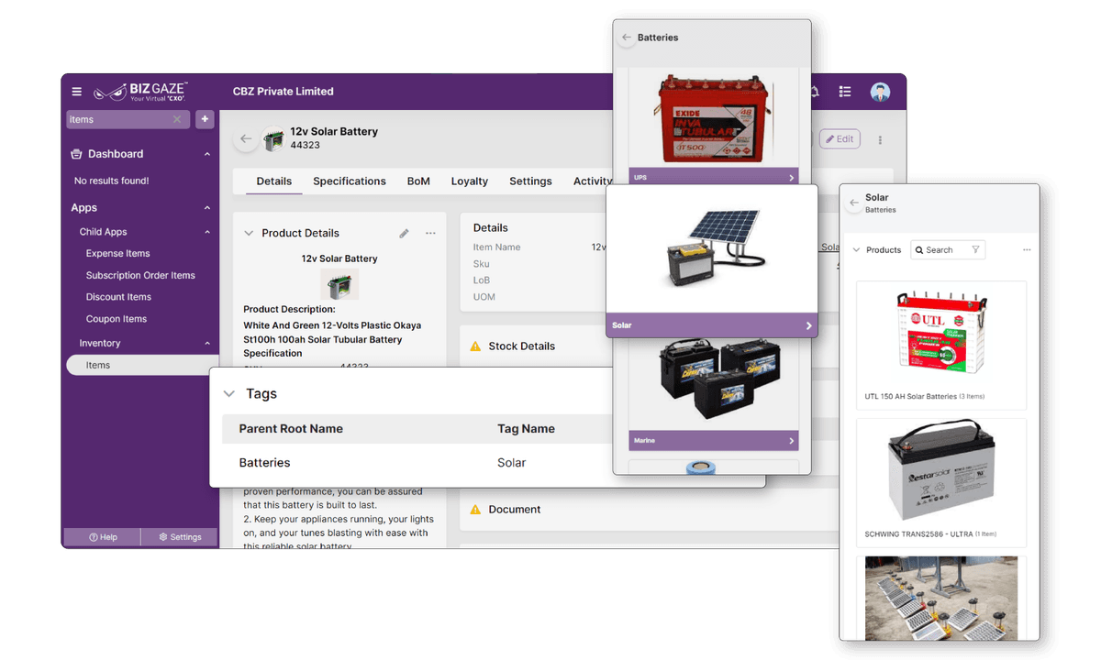Viewport: 1101px width, 660px height.
Task: Click the notification bell icon
Action: tap(813, 92)
